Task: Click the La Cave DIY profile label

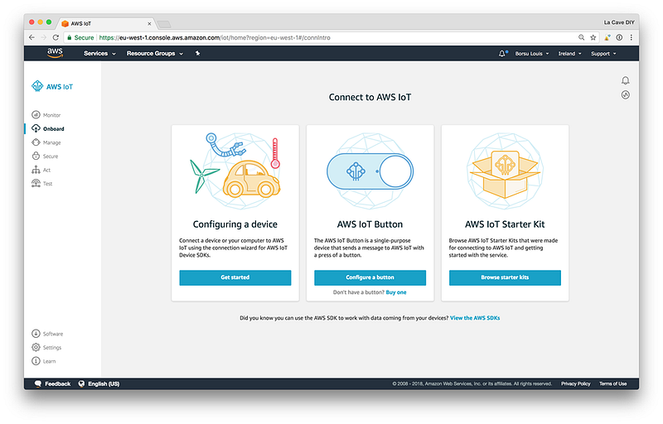Action: 618,22
